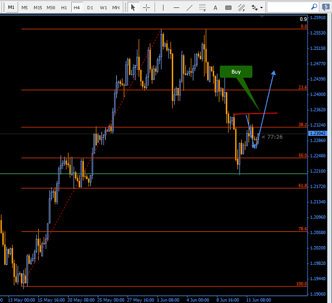
Task: Click the 1 Jun 08:00 date label
Action: coord(168,300)
